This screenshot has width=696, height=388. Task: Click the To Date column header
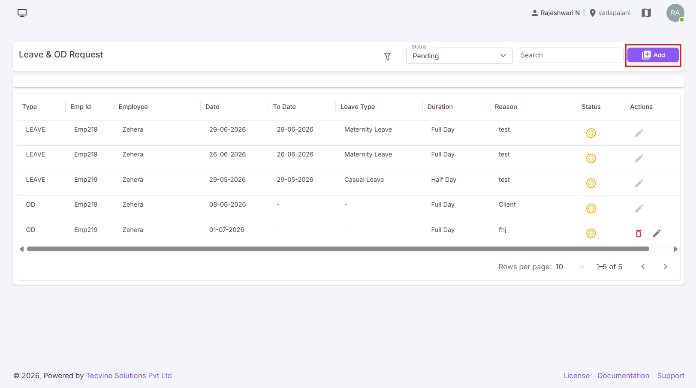[x=284, y=107]
